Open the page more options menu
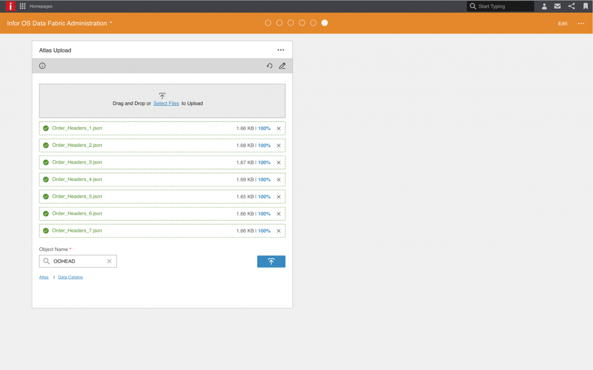The height and width of the screenshot is (370, 593). point(581,24)
